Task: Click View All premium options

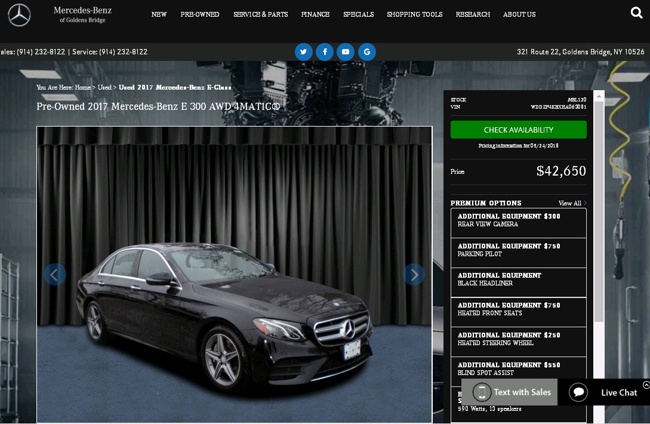Action: click(x=572, y=203)
